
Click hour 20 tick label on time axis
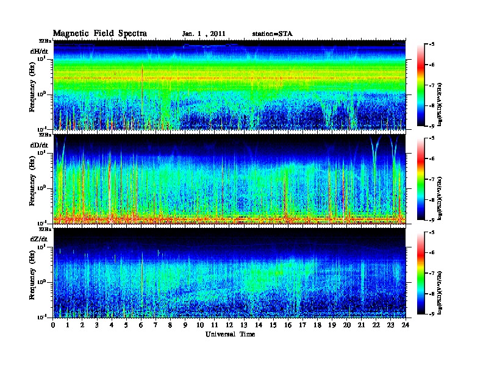(x=347, y=325)
